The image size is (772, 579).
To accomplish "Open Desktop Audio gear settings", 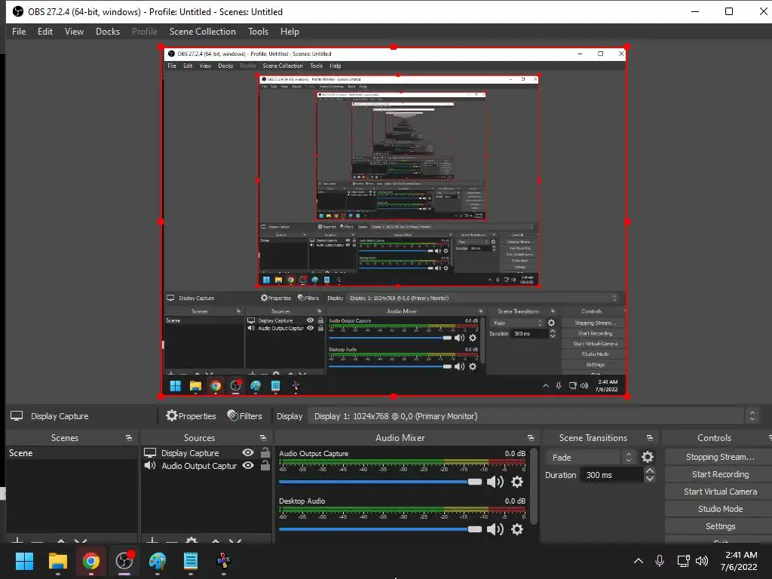I will coord(517,529).
